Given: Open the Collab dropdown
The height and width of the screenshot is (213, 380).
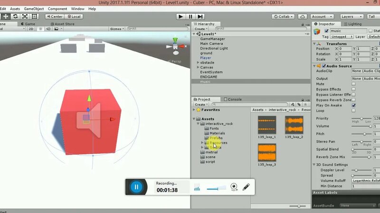Looking at the screenshot, I should click(x=283, y=17).
